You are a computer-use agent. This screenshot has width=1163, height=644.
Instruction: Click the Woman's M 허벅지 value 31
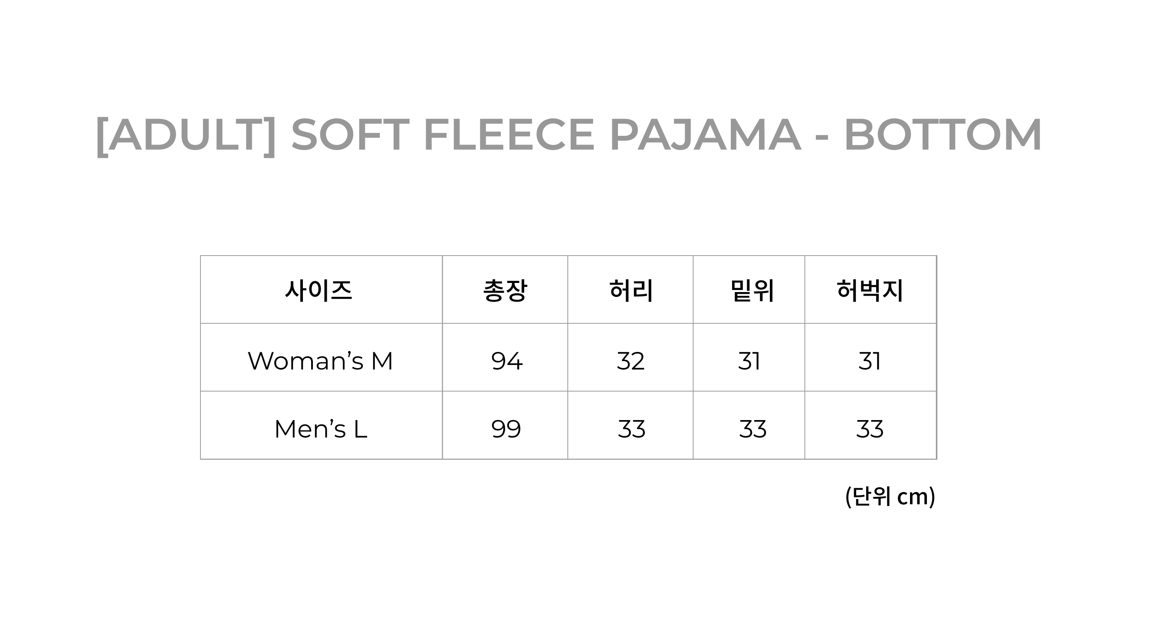tap(870, 361)
